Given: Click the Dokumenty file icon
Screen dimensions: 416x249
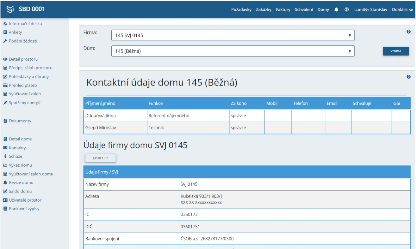Looking at the screenshot, I should click(5, 121).
